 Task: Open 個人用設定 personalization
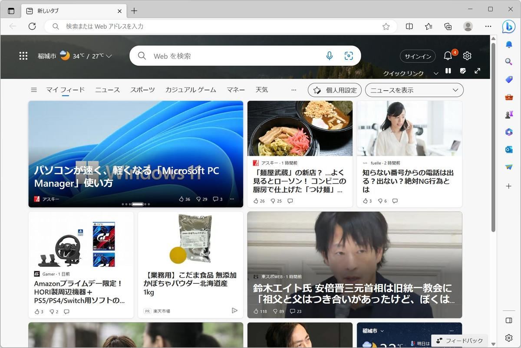click(335, 90)
